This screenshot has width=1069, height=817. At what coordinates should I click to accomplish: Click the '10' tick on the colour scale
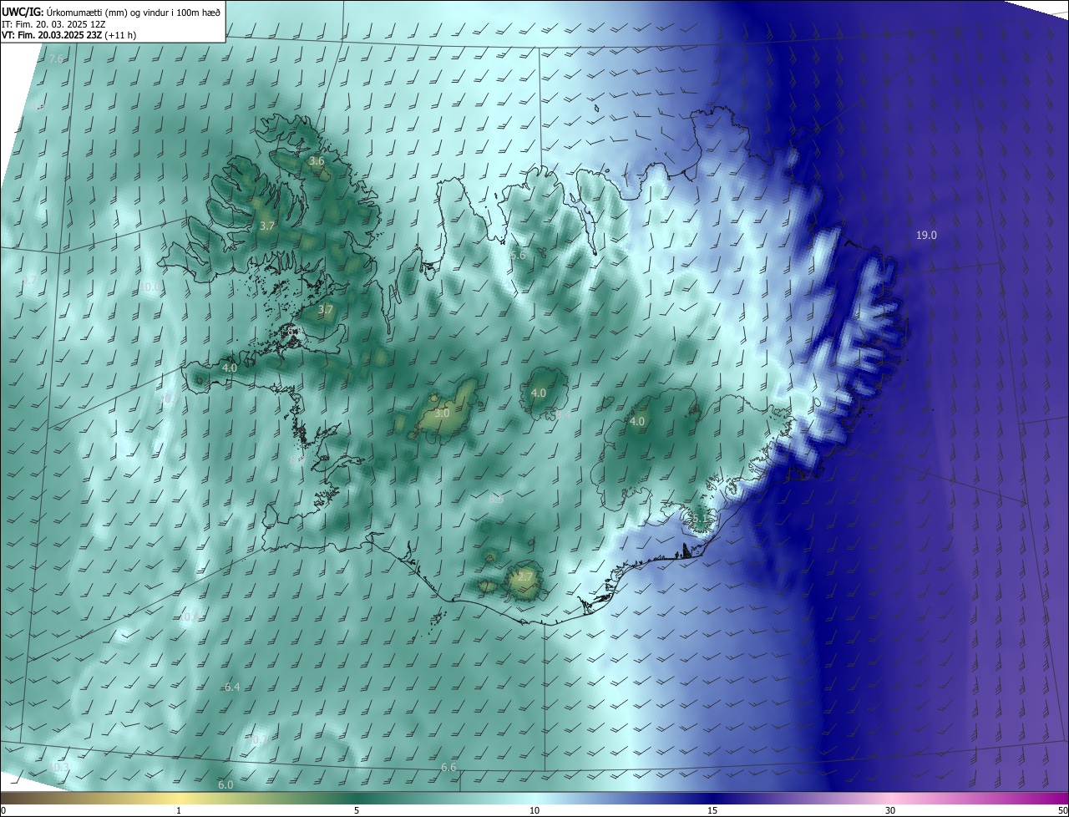coord(534,811)
